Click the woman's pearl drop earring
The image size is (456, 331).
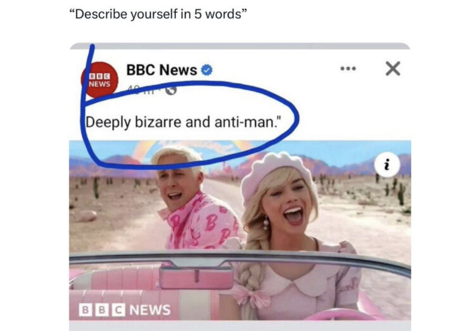pyautogui.click(x=266, y=223)
